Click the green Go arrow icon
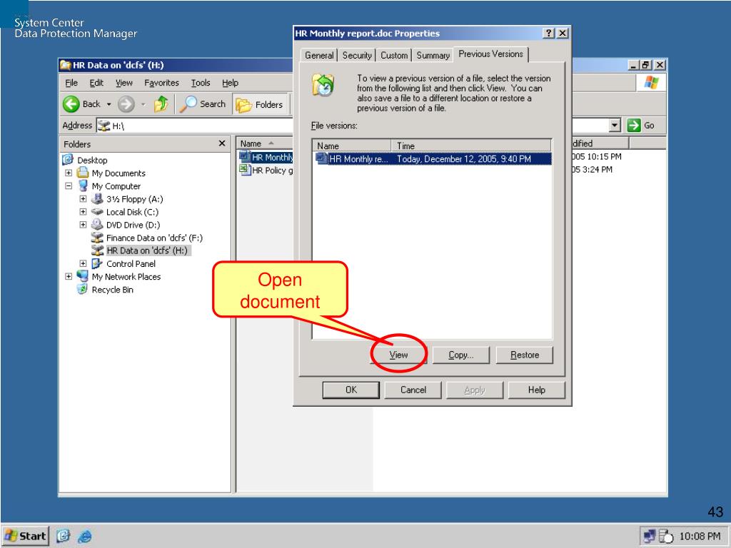 634,125
